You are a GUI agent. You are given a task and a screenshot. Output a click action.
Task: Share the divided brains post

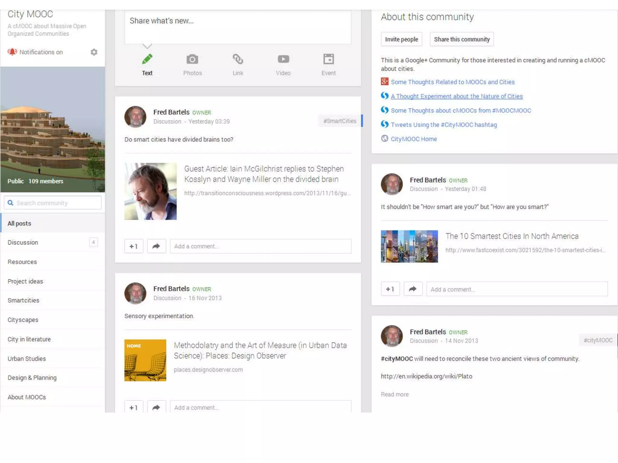[x=156, y=246]
